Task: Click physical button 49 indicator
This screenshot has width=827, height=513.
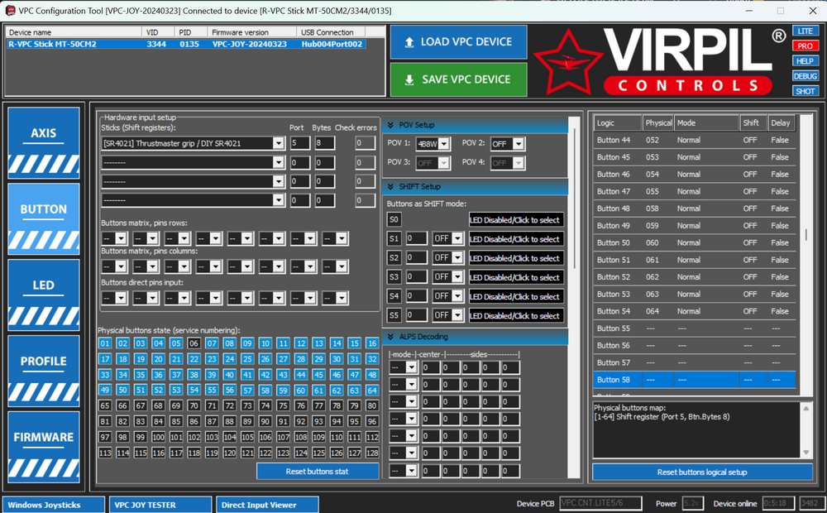Action: click(105, 391)
